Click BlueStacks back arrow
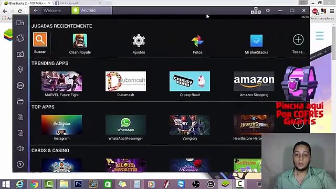Image resolution: width=336 pixels, height=189 pixels. click(36, 10)
